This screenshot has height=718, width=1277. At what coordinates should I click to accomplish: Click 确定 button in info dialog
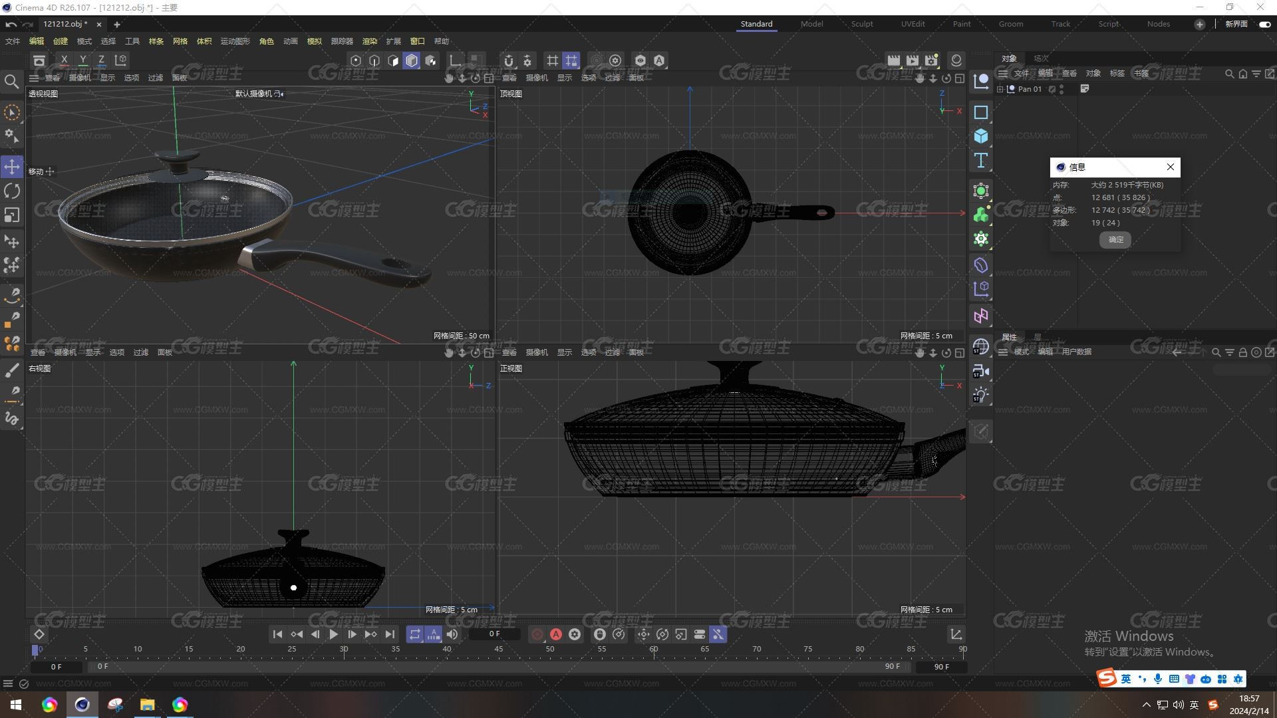(x=1115, y=239)
